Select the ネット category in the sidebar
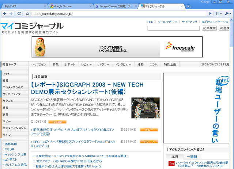 point(15,74)
